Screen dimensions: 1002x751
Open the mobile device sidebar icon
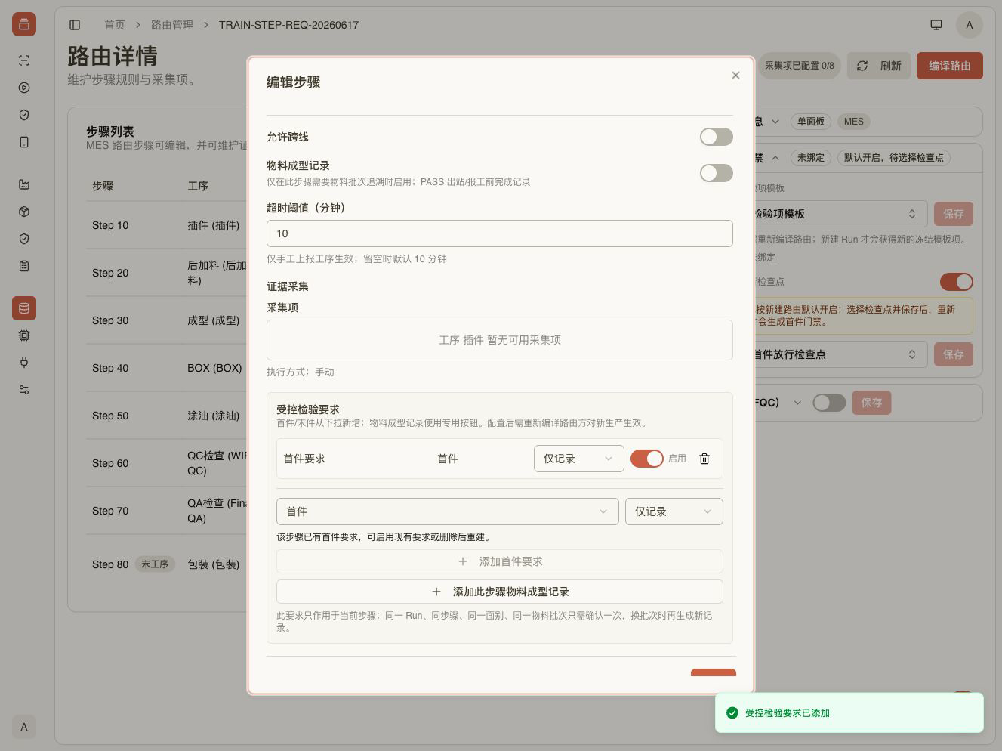click(x=24, y=142)
